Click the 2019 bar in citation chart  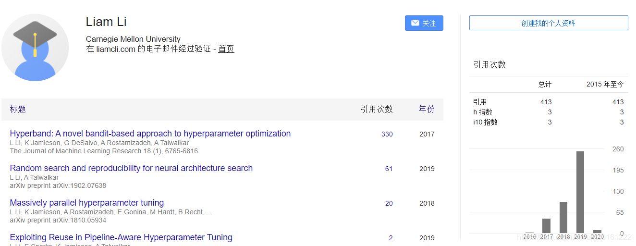click(x=580, y=192)
